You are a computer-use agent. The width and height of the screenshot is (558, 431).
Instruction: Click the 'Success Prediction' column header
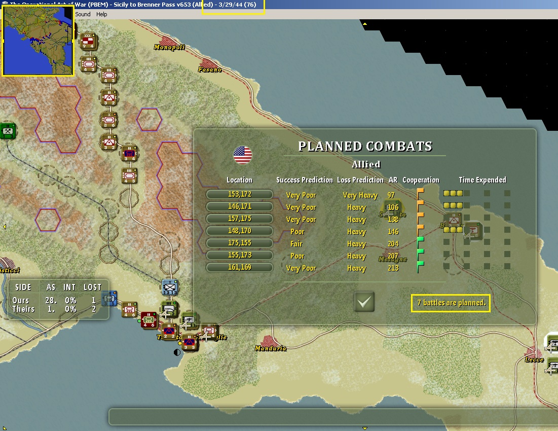click(304, 179)
